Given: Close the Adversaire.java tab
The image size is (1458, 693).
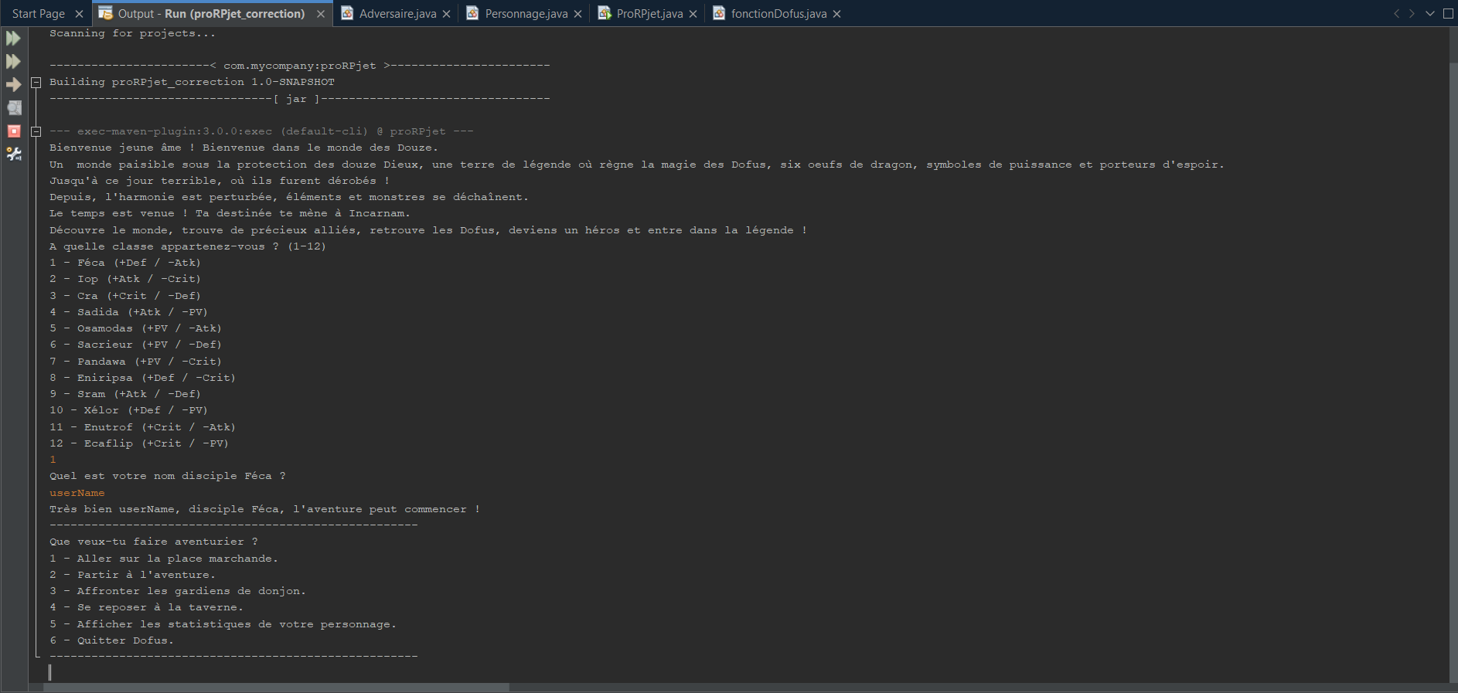Looking at the screenshot, I should (446, 14).
